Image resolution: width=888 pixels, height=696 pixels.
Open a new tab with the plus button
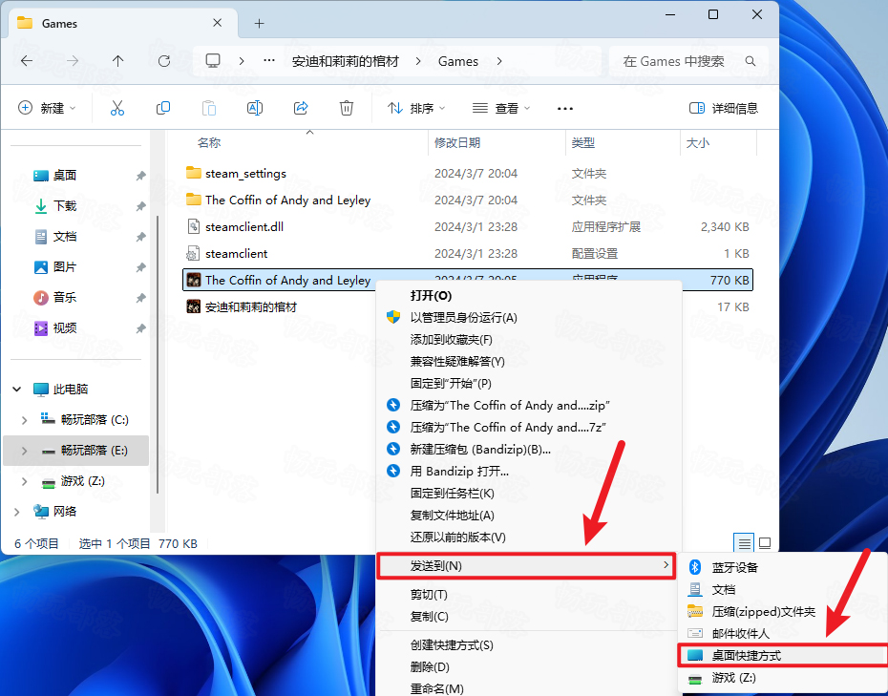pyautogui.click(x=259, y=23)
